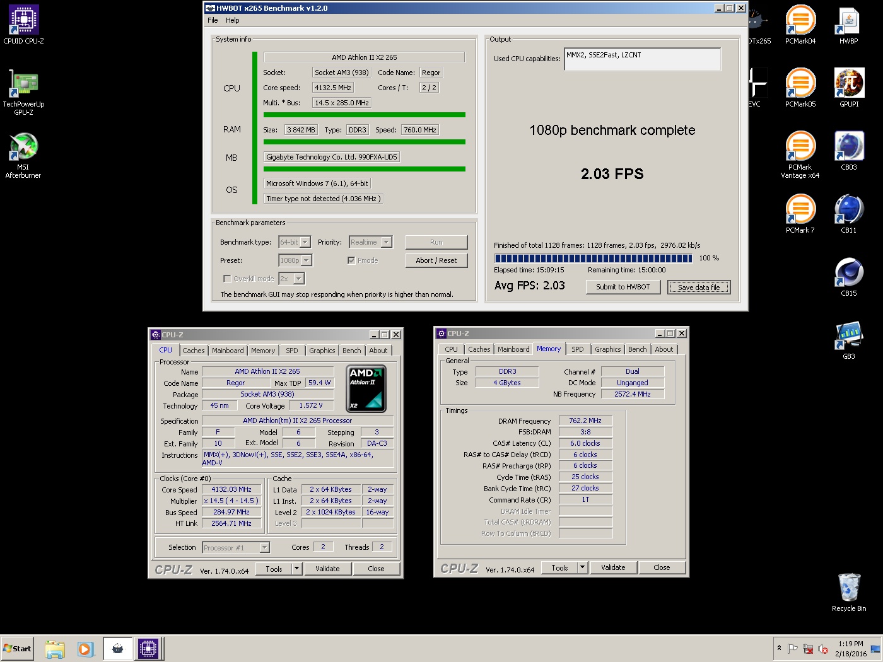Switch to CPU-Z taskbar button
This screenshot has height=662, width=883.
point(149,649)
